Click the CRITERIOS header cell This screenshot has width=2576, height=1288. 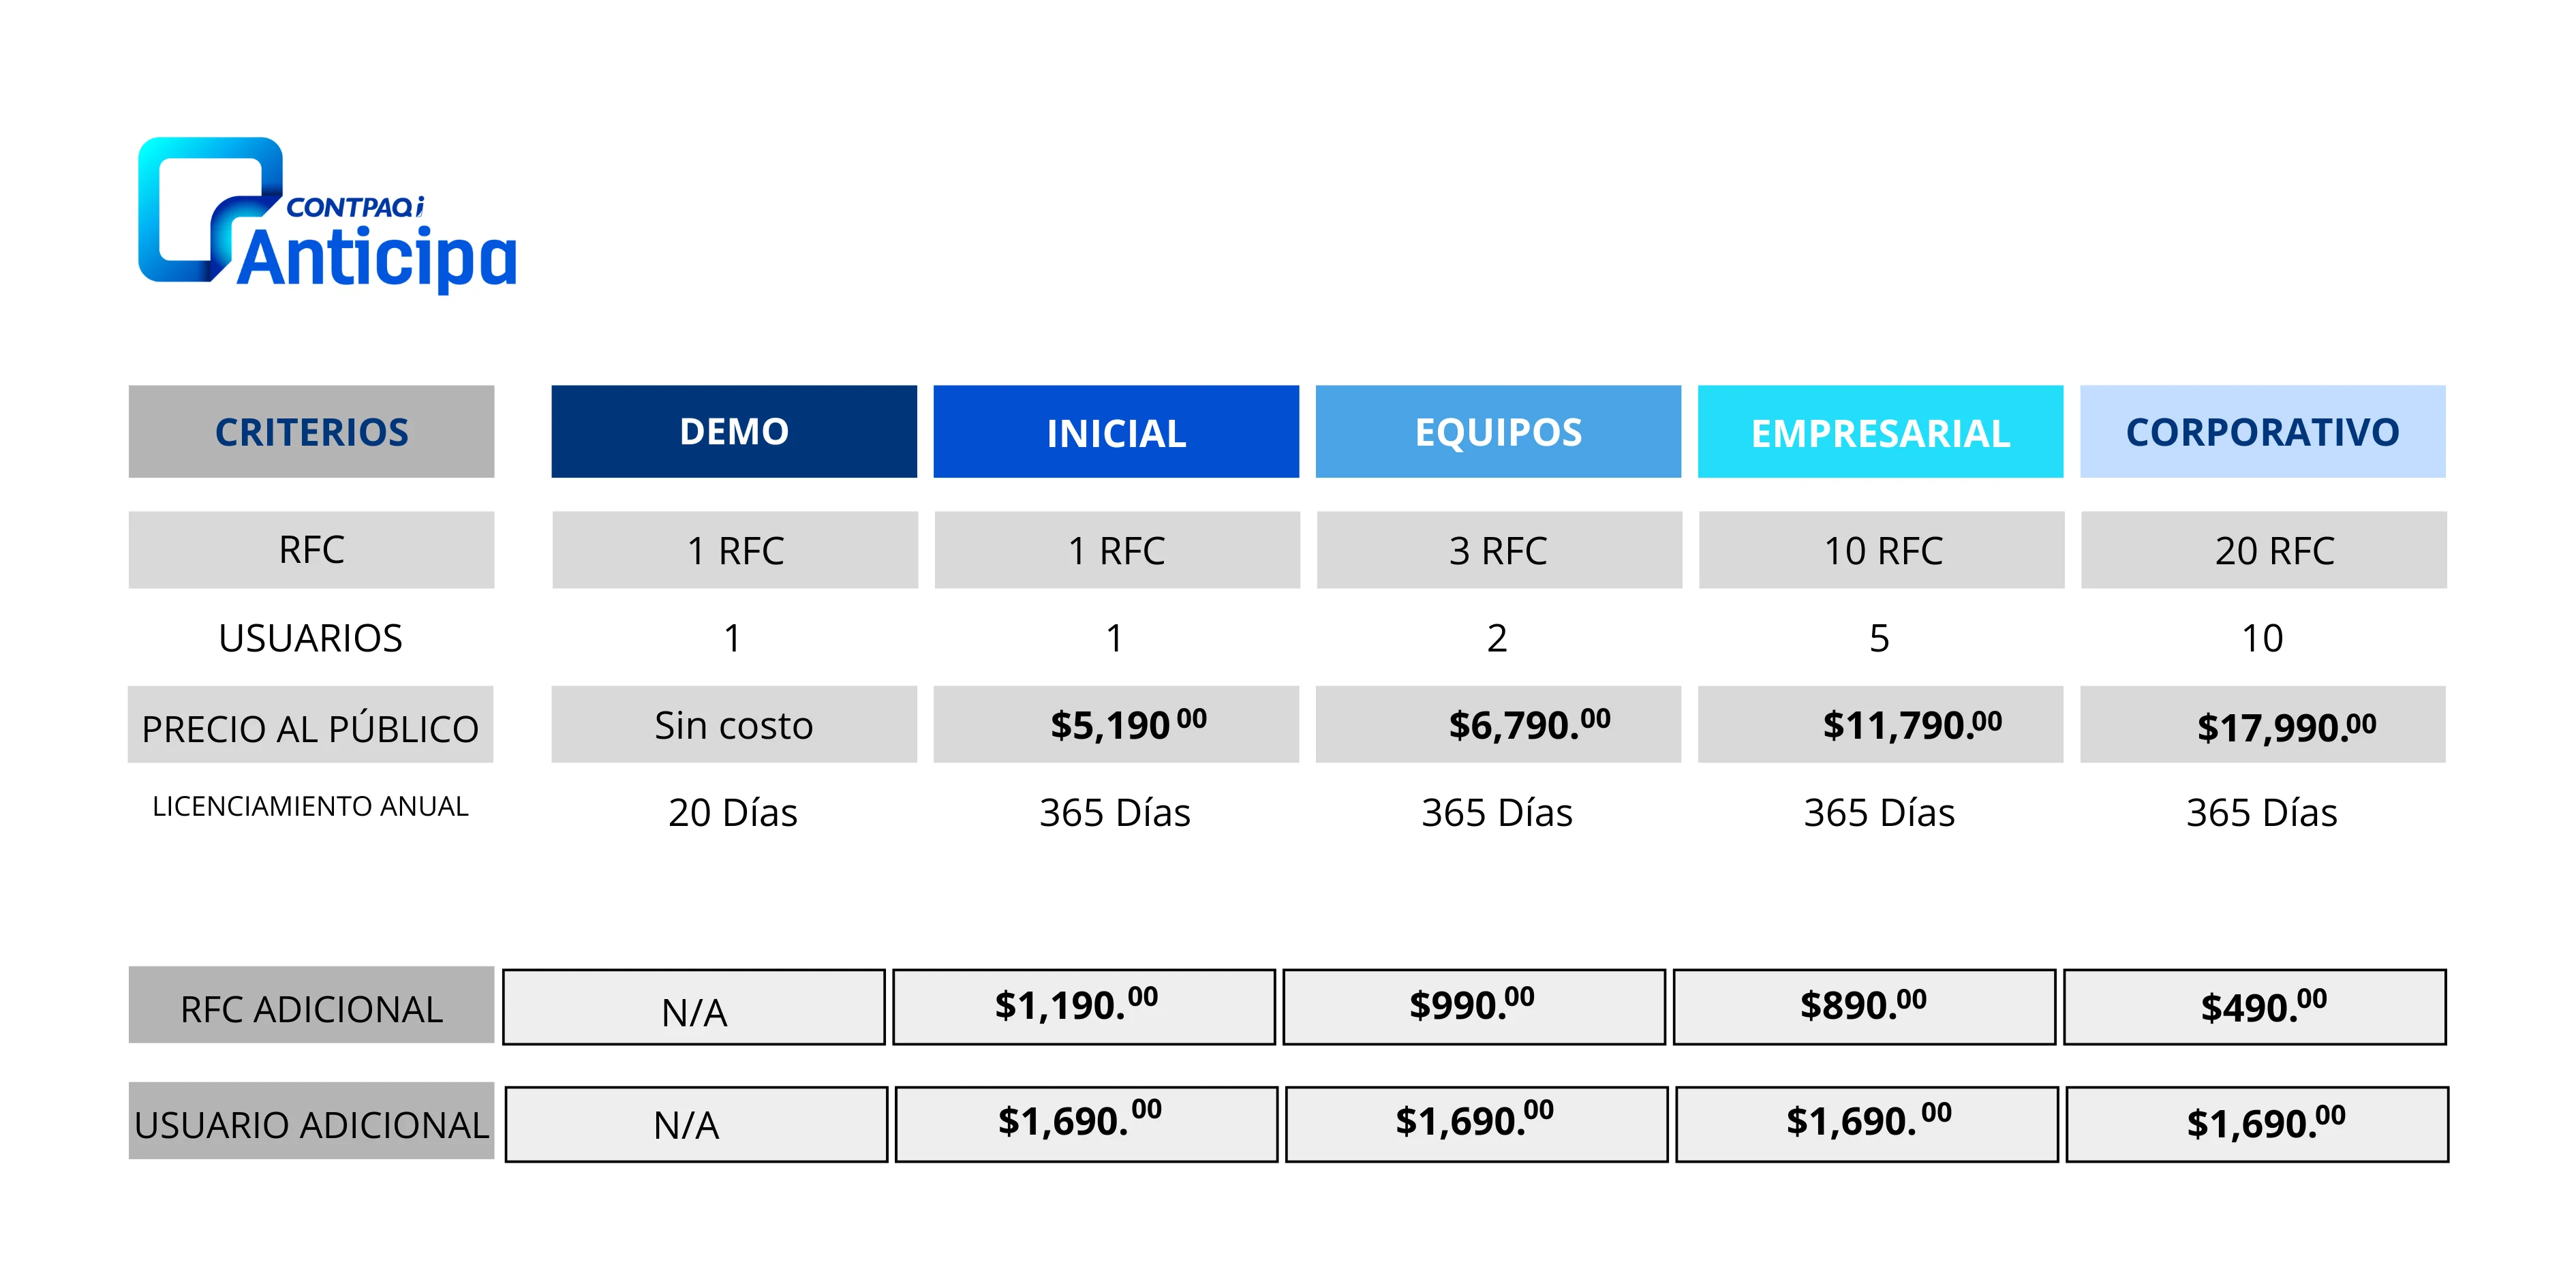point(311,431)
